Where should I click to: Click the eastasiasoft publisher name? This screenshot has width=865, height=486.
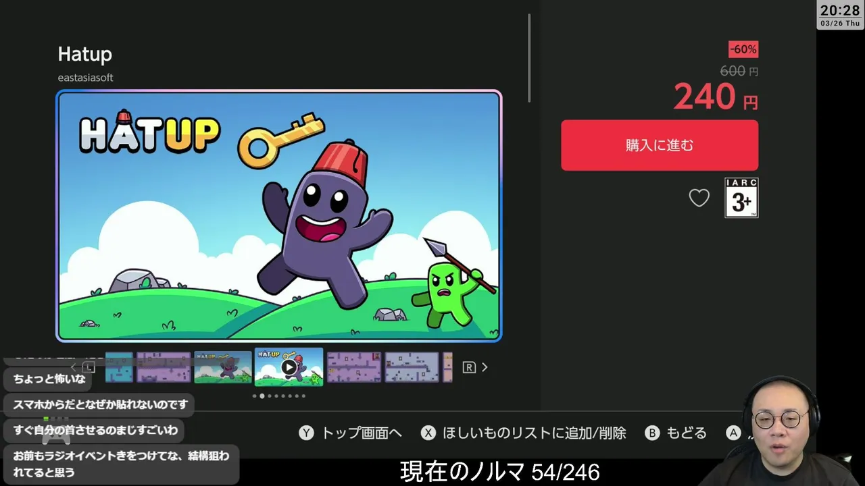[86, 78]
